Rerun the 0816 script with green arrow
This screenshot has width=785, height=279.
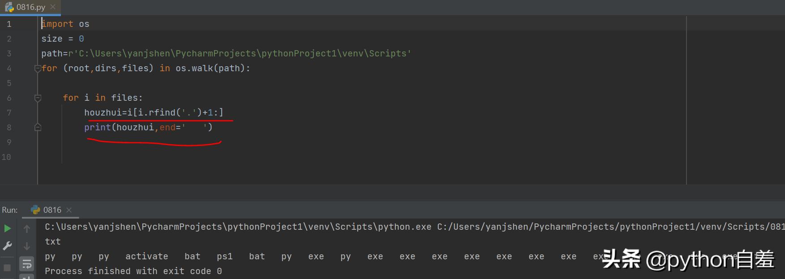point(8,229)
